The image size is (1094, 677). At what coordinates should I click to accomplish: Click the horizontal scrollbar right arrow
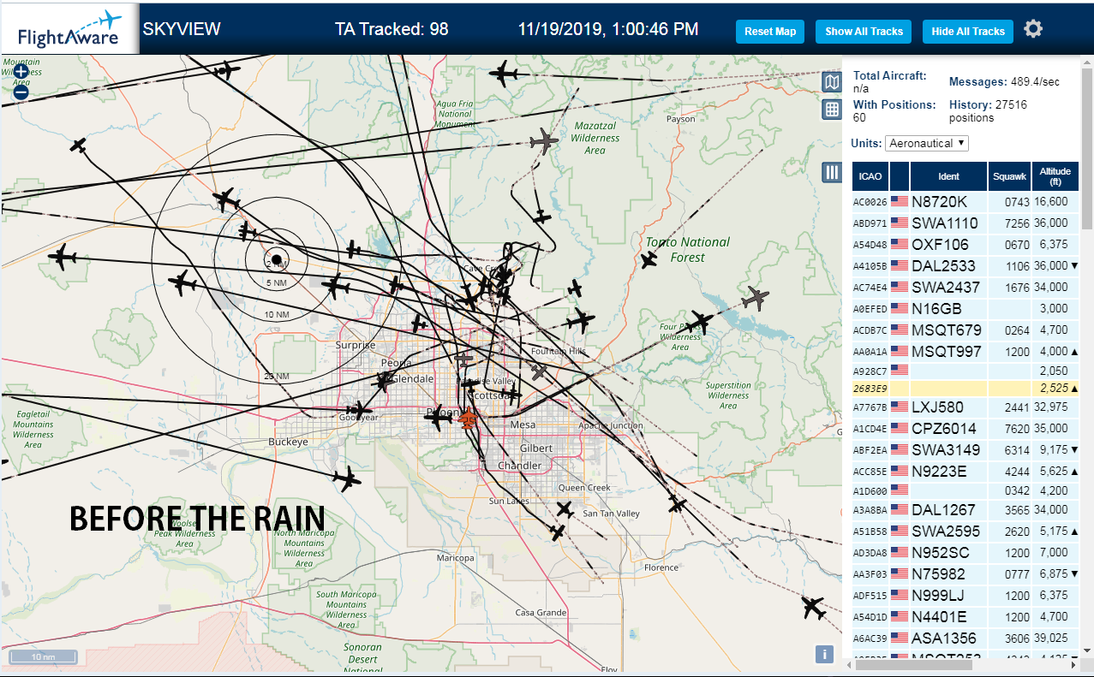pos(1074,665)
